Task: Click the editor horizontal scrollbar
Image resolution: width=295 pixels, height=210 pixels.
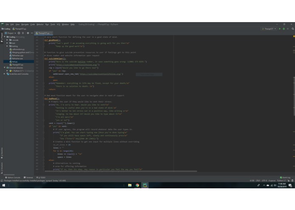Action: [x=121, y=171]
